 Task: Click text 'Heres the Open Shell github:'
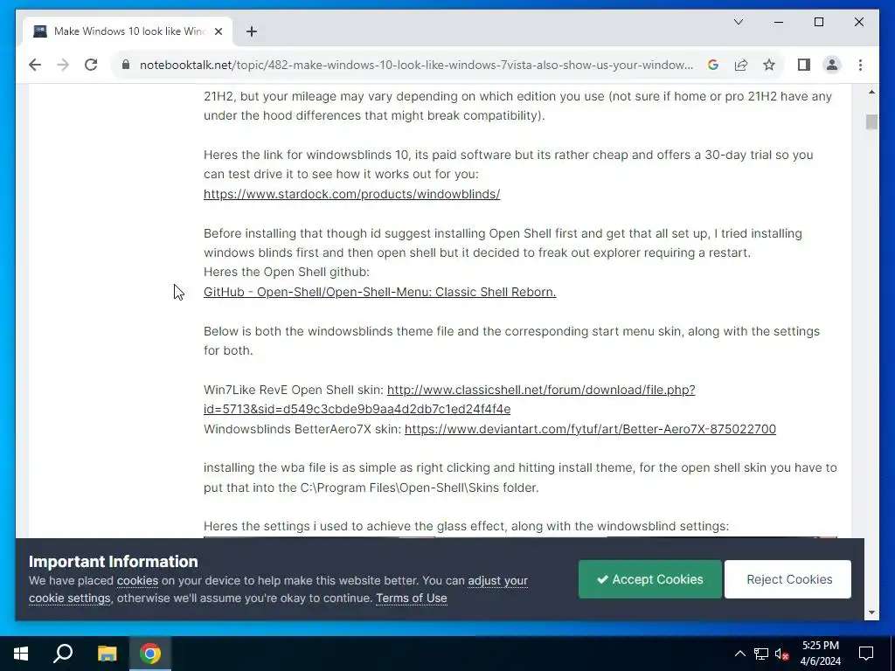pos(287,273)
